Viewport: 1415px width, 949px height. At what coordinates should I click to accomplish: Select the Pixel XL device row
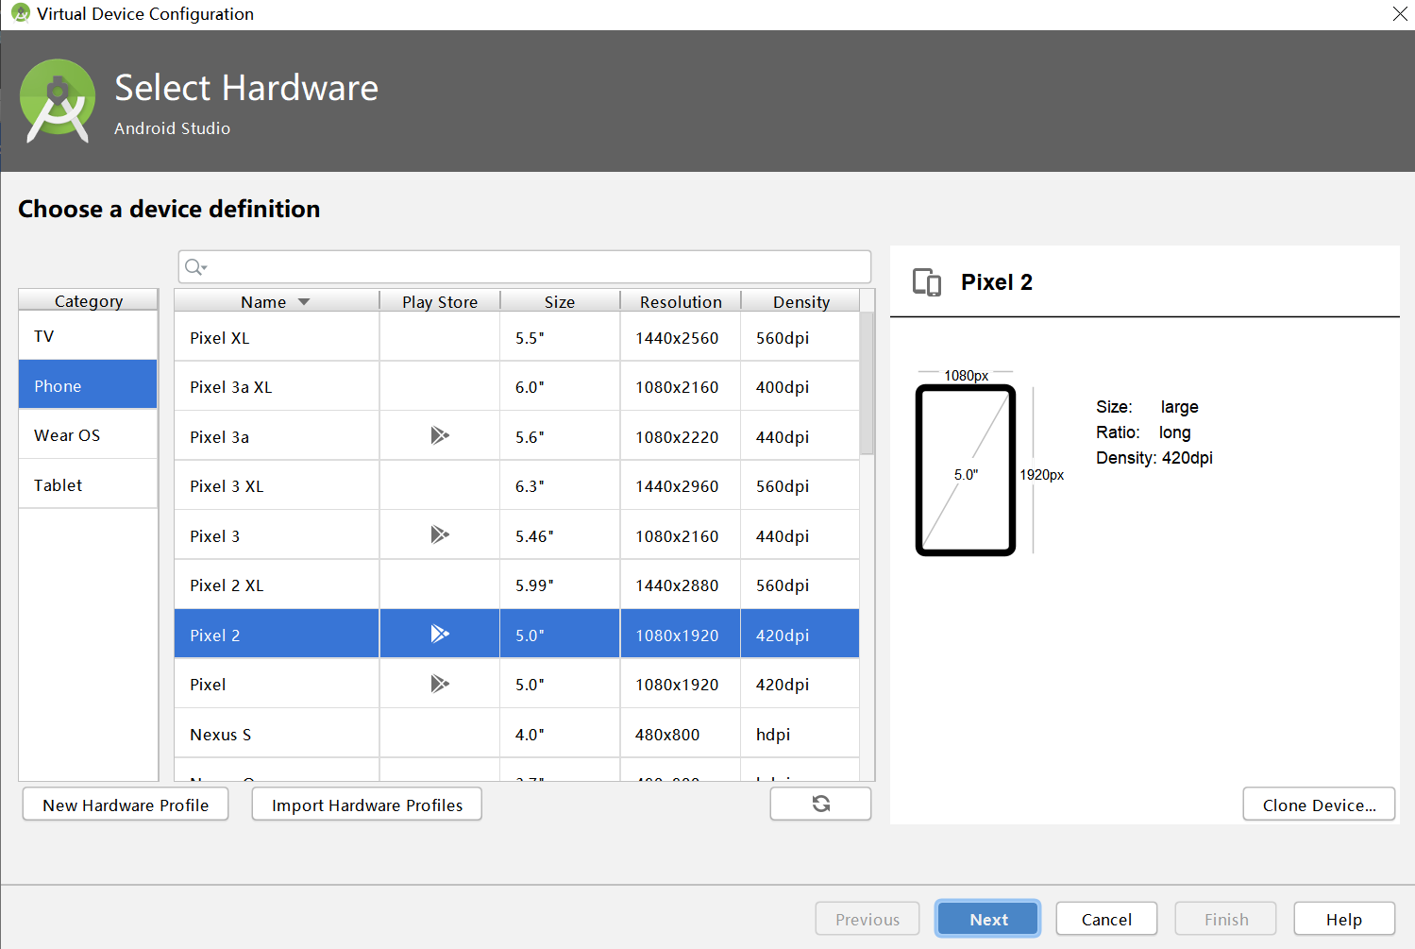tap(516, 337)
